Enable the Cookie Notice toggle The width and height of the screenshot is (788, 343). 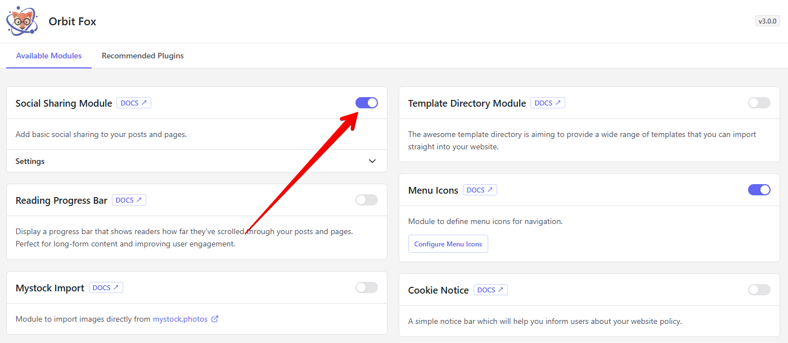click(x=759, y=290)
